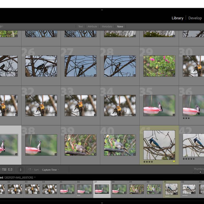This screenshot has height=204, width=204.
Task: Click the yellow color label on photo 41
Action: pos(174,161)
